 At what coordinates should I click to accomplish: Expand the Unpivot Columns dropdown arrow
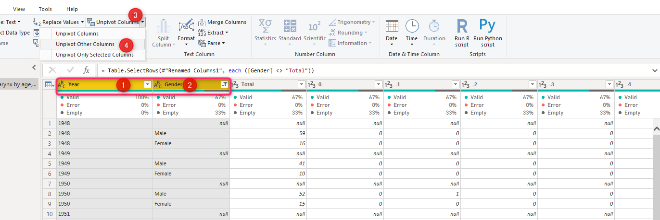coord(142,23)
